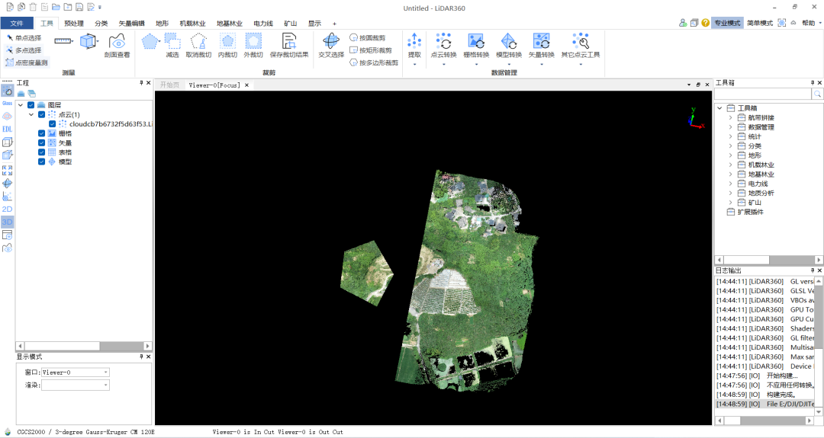This screenshot has width=824, height=438.
Task: Click 外裁切 outside clip tool
Action: pos(253,46)
